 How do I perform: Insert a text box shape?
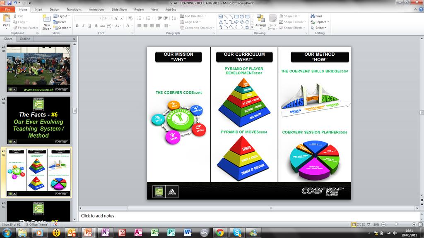pyautogui.click(x=221, y=17)
